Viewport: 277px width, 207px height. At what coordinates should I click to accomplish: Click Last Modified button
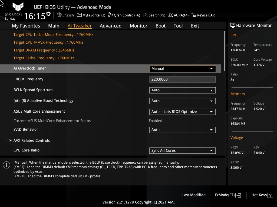tap(194, 195)
